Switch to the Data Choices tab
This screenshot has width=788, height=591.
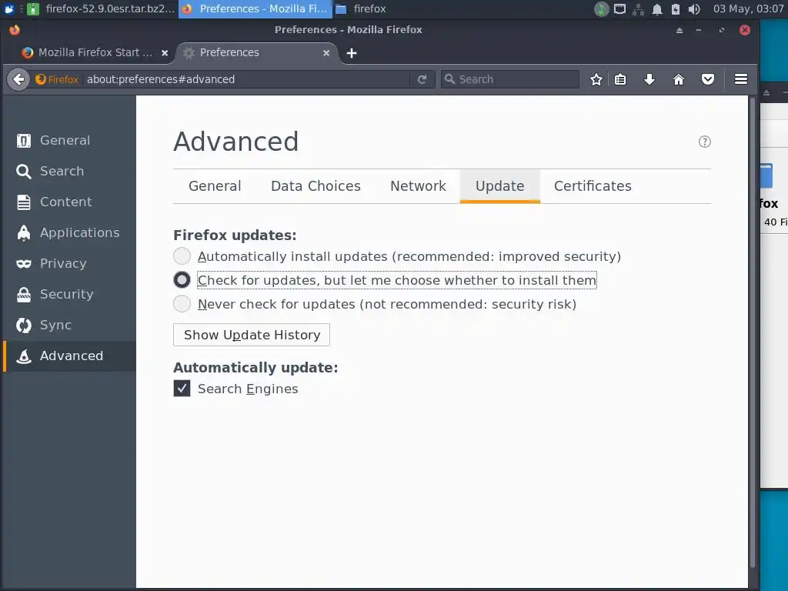[316, 186]
